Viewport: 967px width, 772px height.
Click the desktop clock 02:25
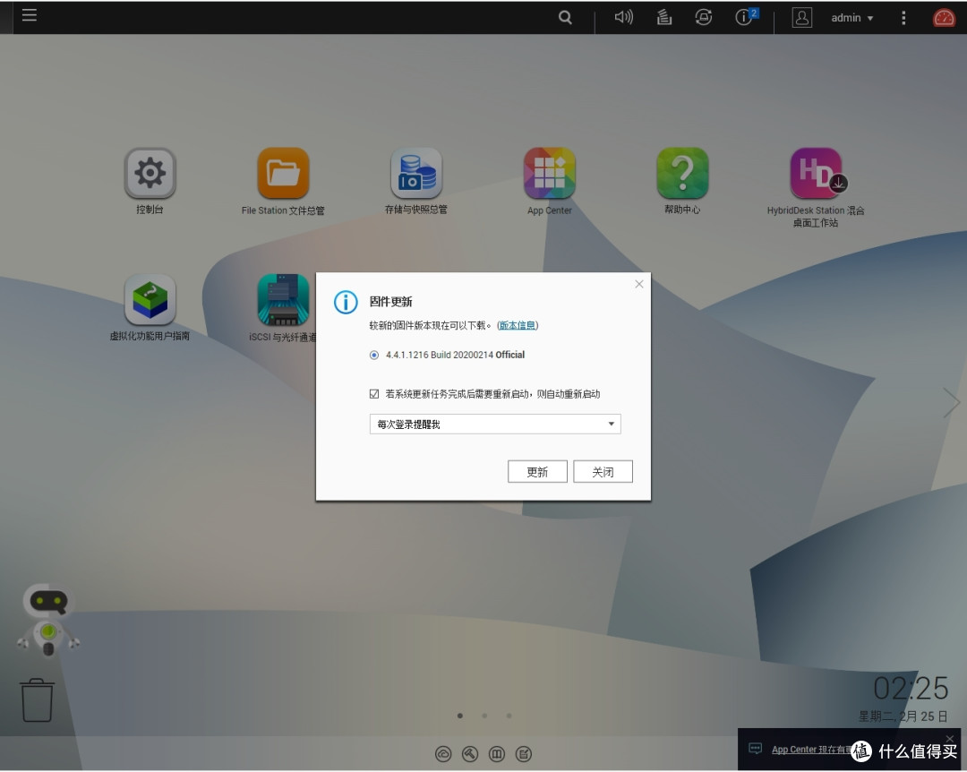[x=911, y=688]
